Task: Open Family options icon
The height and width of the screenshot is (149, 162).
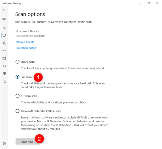Action: click(4, 82)
